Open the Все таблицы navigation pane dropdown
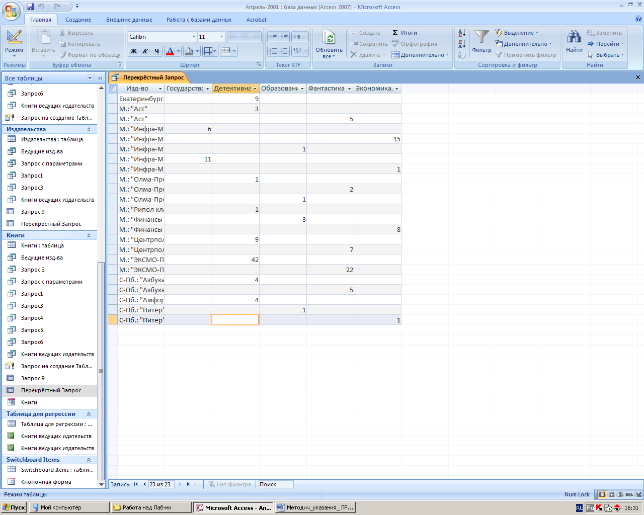The height and width of the screenshot is (515, 644). [x=90, y=78]
